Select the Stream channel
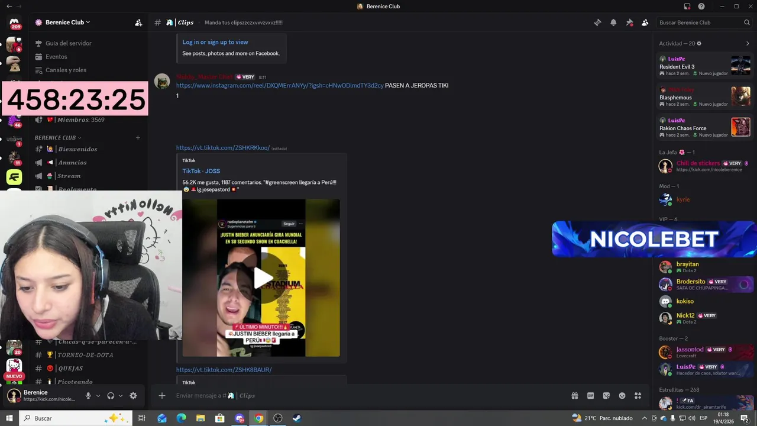Viewport: 757px width, 426px height. pyautogui.click(x=89, y=176)
